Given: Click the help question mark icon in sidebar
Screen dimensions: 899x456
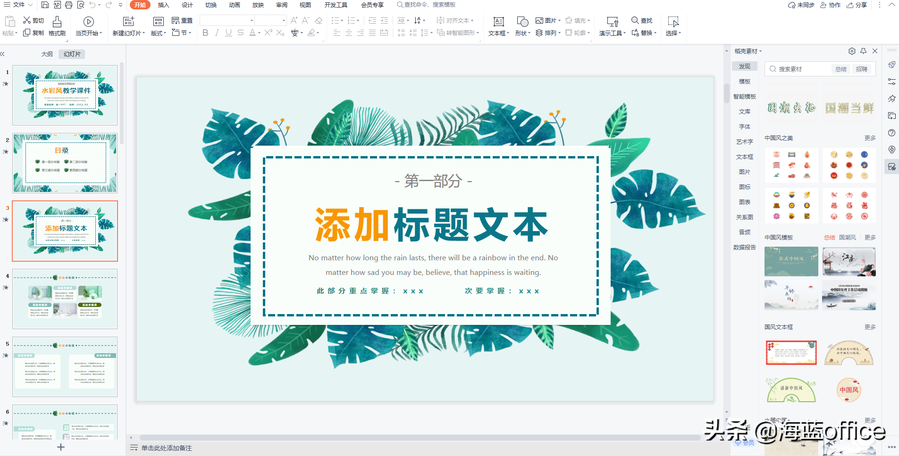Looking at the screenshot, I should click(892, 133).
